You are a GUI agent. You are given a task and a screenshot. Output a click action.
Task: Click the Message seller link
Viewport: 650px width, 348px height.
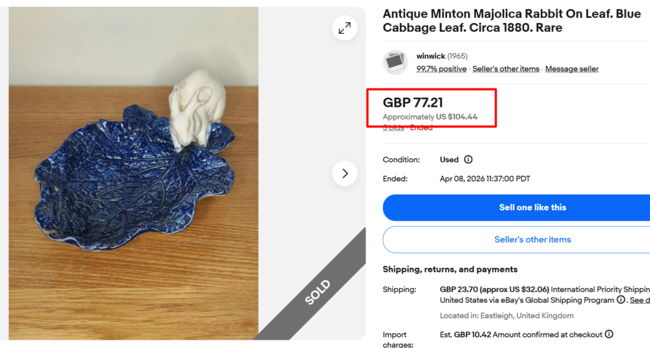(x=571, y=69)
